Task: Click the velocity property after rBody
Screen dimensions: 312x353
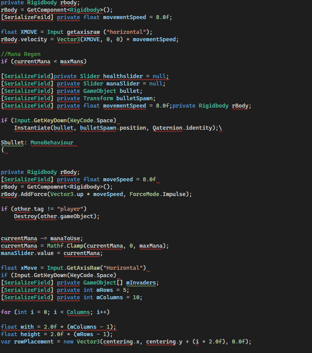Action: (x=34, y=39)
